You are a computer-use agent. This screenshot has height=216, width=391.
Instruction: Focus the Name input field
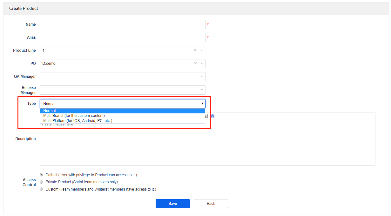click(x=122, y=24)
